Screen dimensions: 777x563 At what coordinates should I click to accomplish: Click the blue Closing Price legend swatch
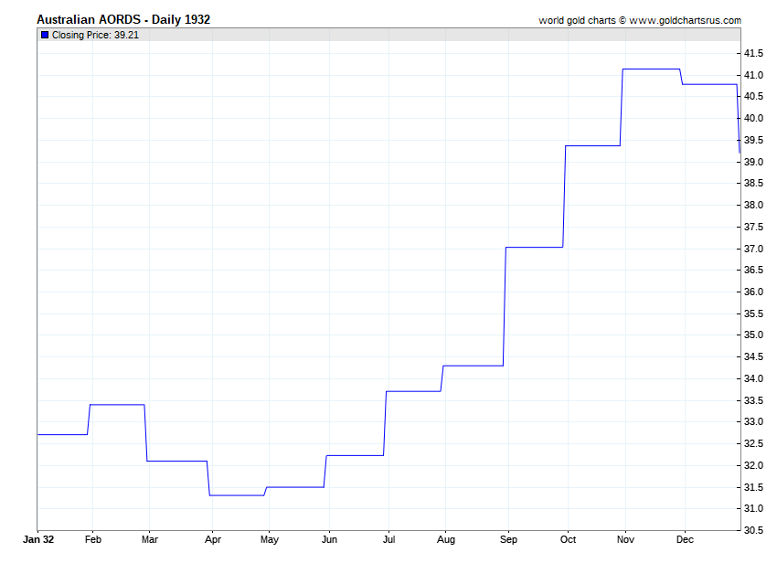(x=45, y=35)
